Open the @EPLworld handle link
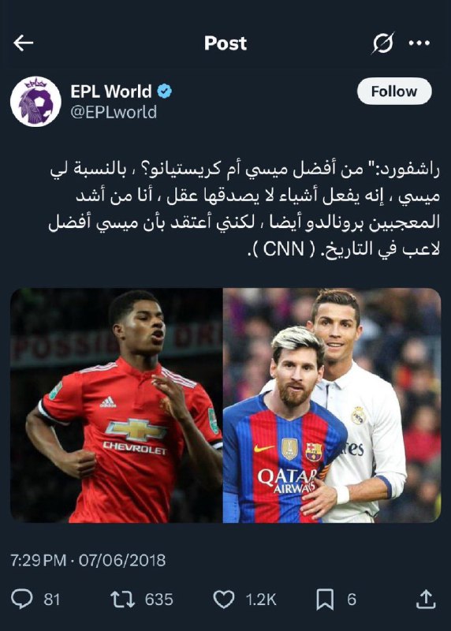 [x=114, y=112]
